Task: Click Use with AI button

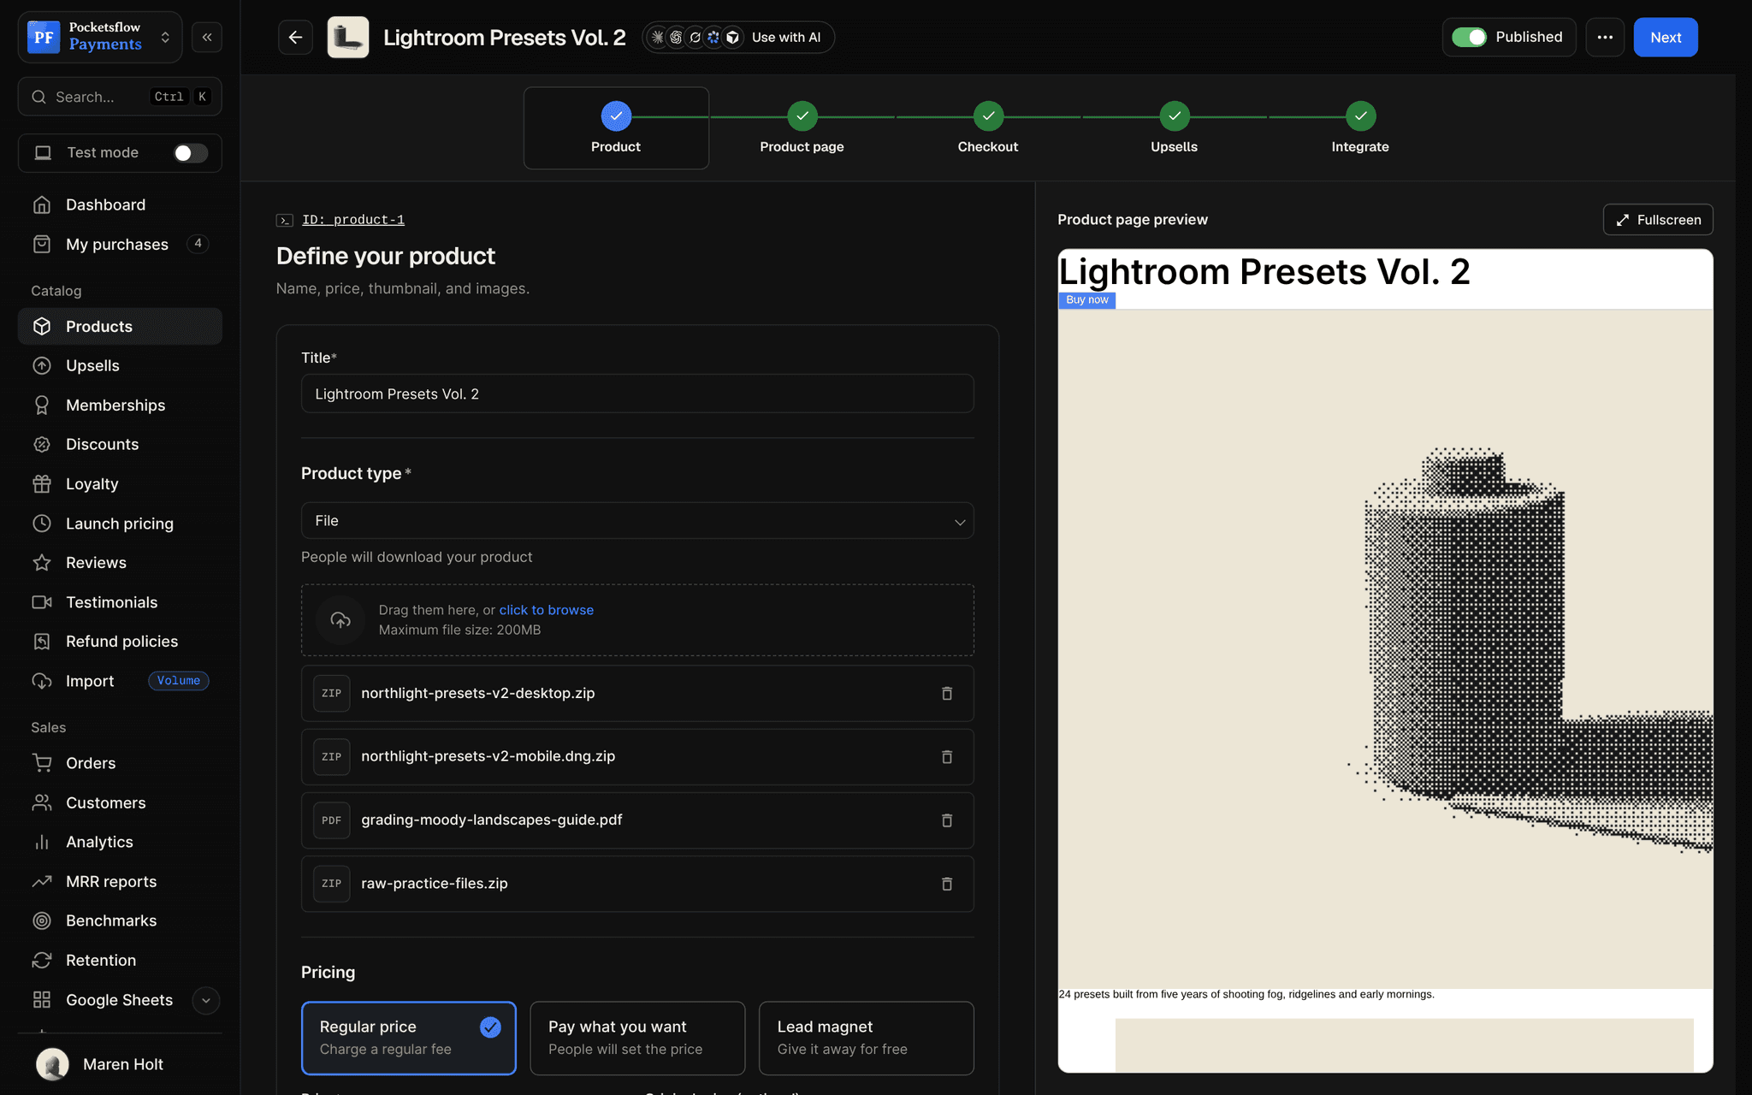Action: (738, 37)
